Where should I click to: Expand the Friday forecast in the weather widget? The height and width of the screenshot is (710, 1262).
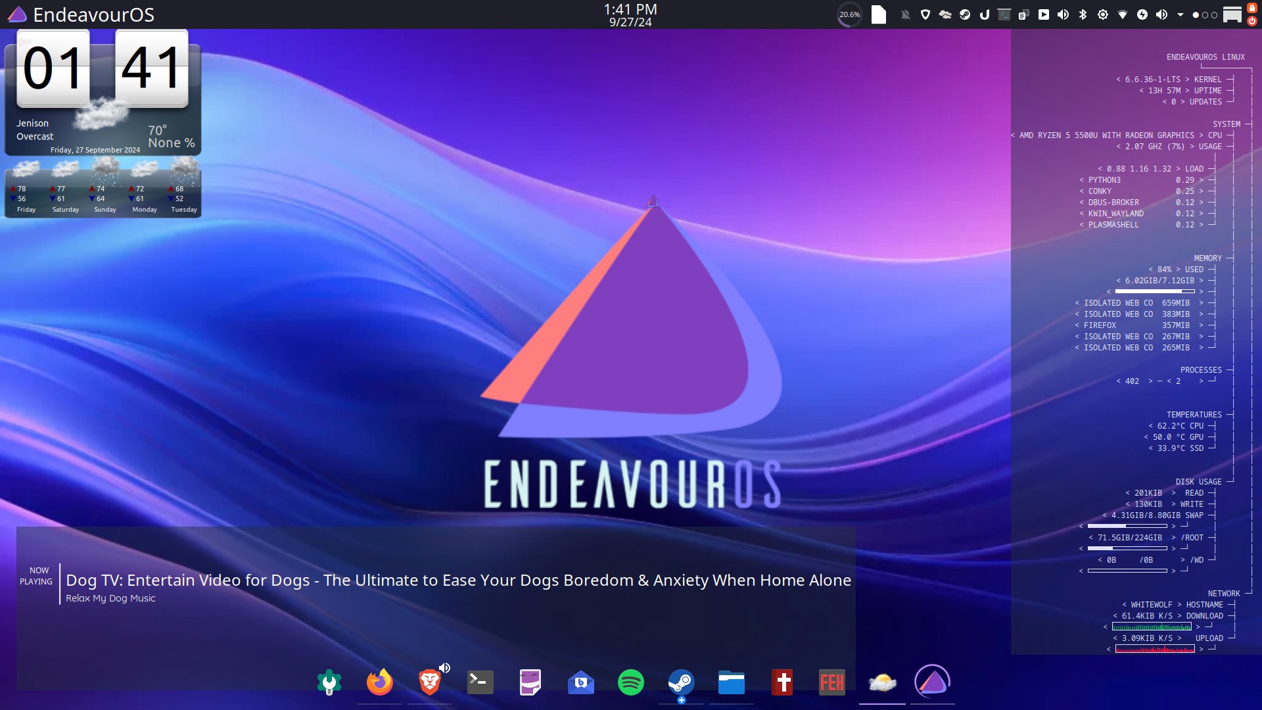click(x=26, y=187)
